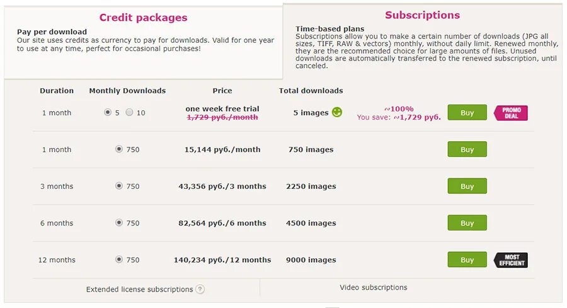Select the 10 monthly downloads radio button

[129, 112]
